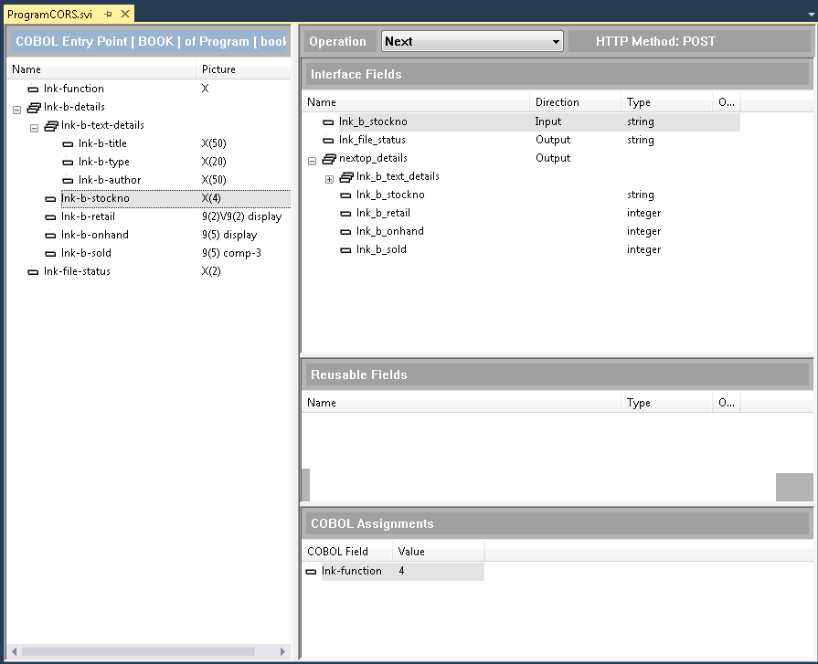Close the ProgramCORS.svi document tab
This screenshot has width=818, height=664.
125,15
